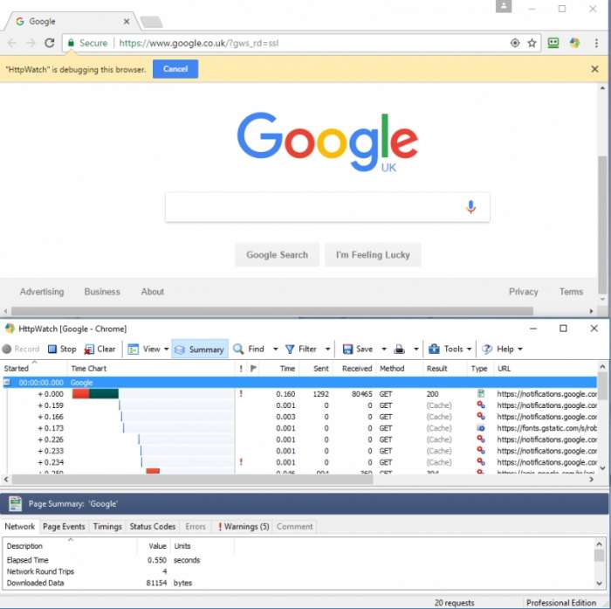Click the Chrome address bar URL
Viewport: 611px width, 609px height.
(199, 43)
